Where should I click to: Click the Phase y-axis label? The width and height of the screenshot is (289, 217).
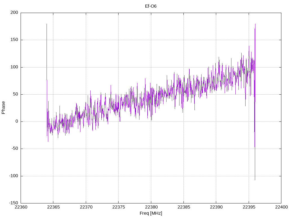3,108
